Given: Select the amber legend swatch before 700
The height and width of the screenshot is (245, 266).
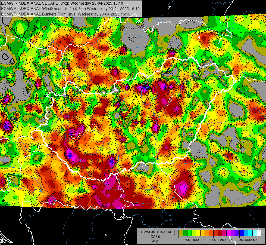Looking at the screenshot, I should [202, 233].
